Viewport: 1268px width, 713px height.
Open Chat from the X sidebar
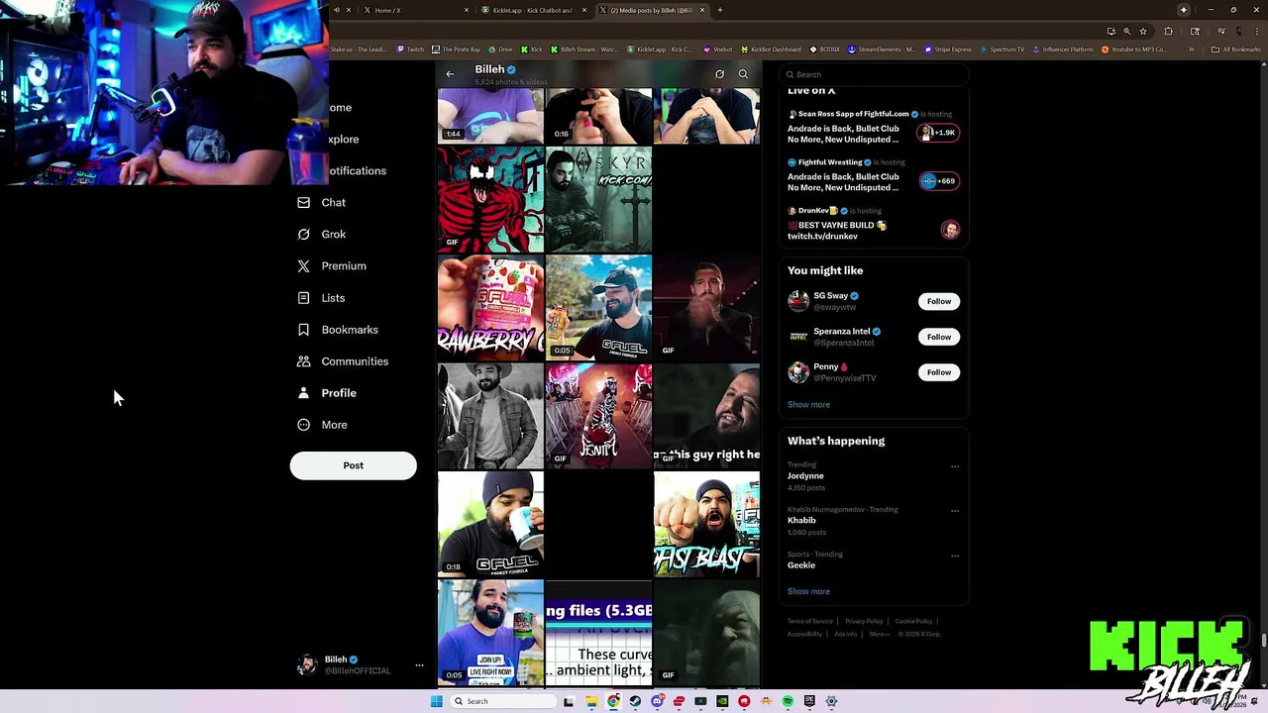coord(322,203)
